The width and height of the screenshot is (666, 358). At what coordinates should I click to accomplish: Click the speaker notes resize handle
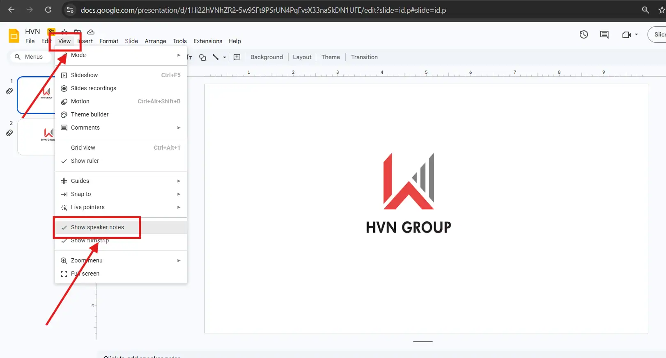(423, 341)
